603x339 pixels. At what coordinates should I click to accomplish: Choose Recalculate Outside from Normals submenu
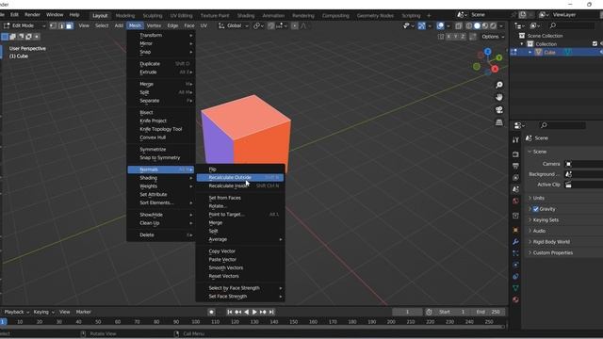pos(240,178)
